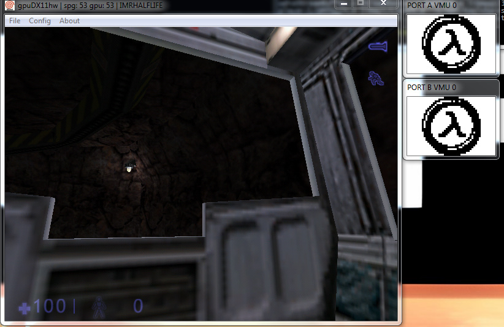Click the PORT B VMU 0 title
504x327 pixels.
coord(432,88)
